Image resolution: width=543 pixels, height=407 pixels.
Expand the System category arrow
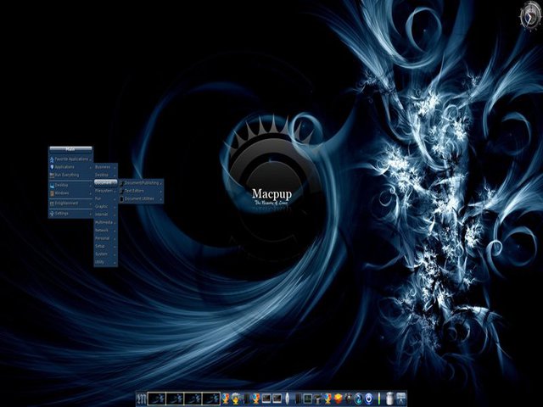[115, 254]
